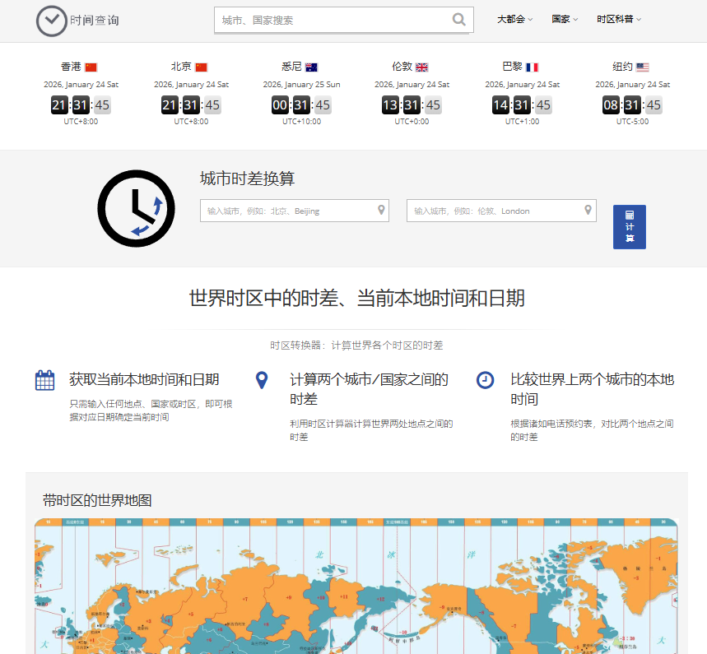Click inside the 城市、国家搜索 search field
This screenshot has height=654, width=707.
329,19
